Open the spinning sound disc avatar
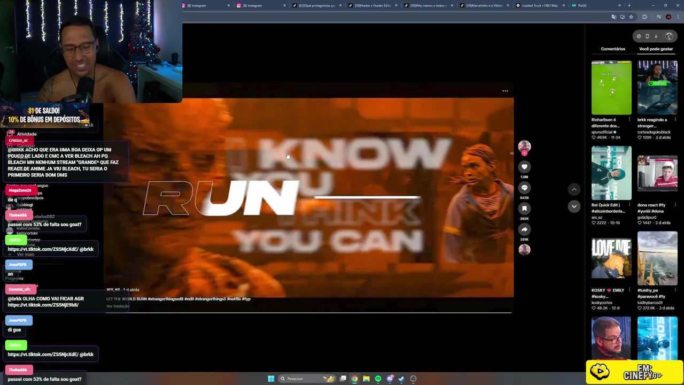684x385 pixels. 524,250
